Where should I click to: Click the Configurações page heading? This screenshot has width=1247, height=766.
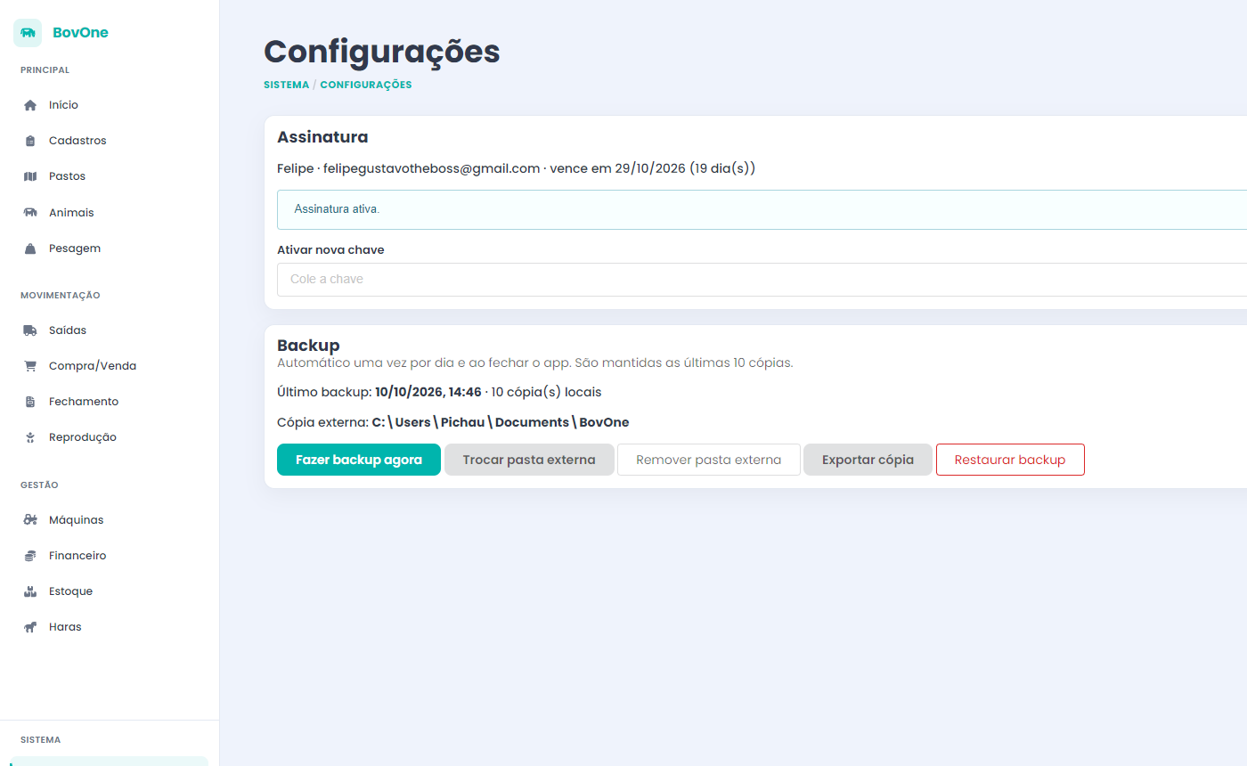382,51
